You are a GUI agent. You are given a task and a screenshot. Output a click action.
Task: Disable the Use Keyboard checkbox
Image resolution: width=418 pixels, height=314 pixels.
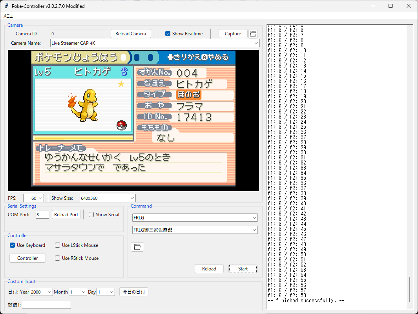tap(12, 245)
